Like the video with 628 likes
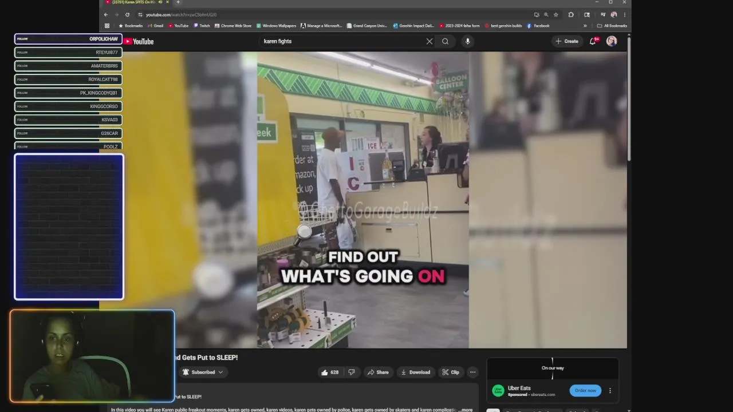Screen dimensions: 733x412 click(330, 372)
